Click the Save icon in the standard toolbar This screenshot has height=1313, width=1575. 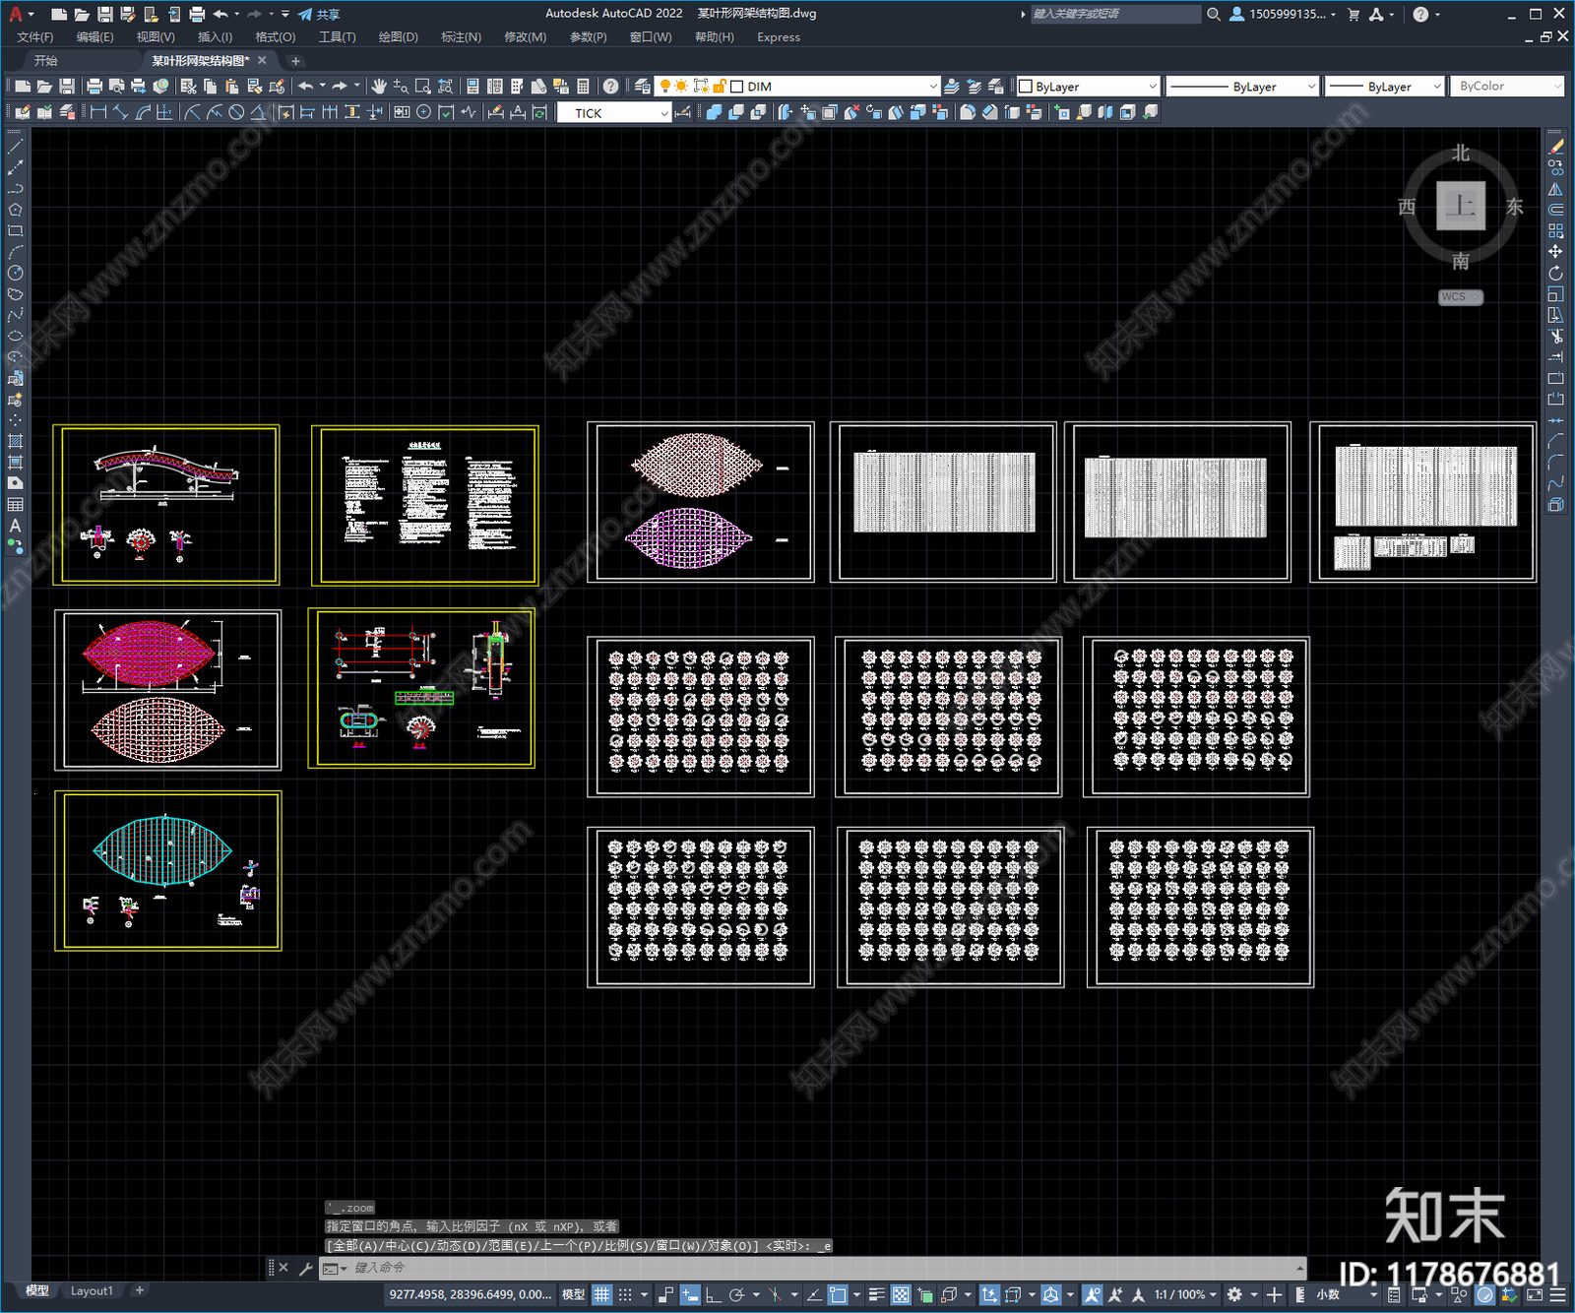point(67,87)
